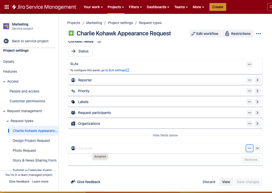Open SLAs panel more options menu
The width and height of the screenshot is (272, 193).
coord(249,64)
